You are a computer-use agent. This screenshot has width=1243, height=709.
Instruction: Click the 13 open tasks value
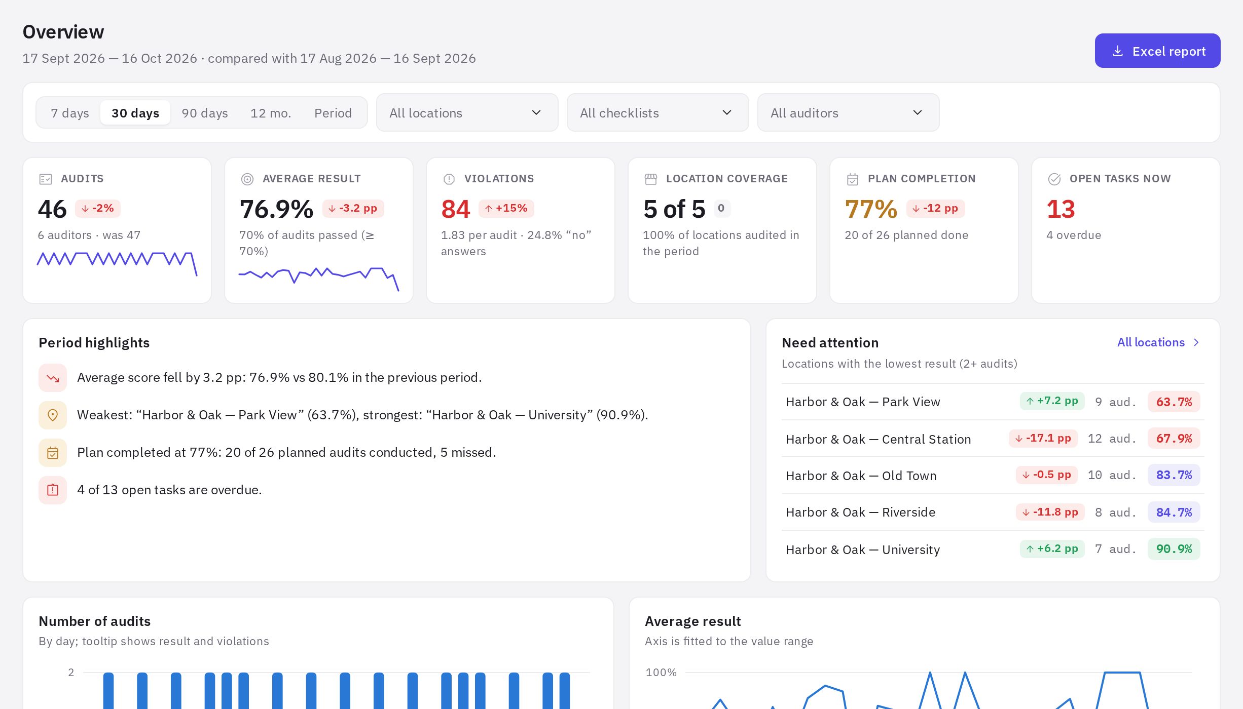point(1061,209)
